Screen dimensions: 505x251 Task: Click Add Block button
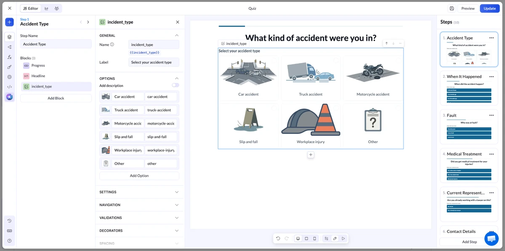[x=56, y=98]
